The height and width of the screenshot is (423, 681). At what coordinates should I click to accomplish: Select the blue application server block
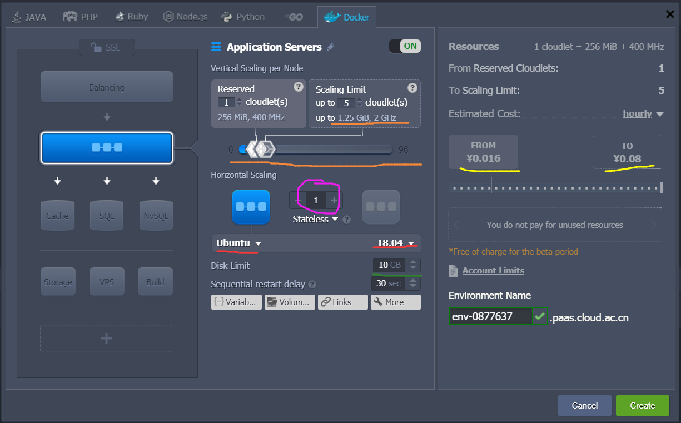click(107, 147)
